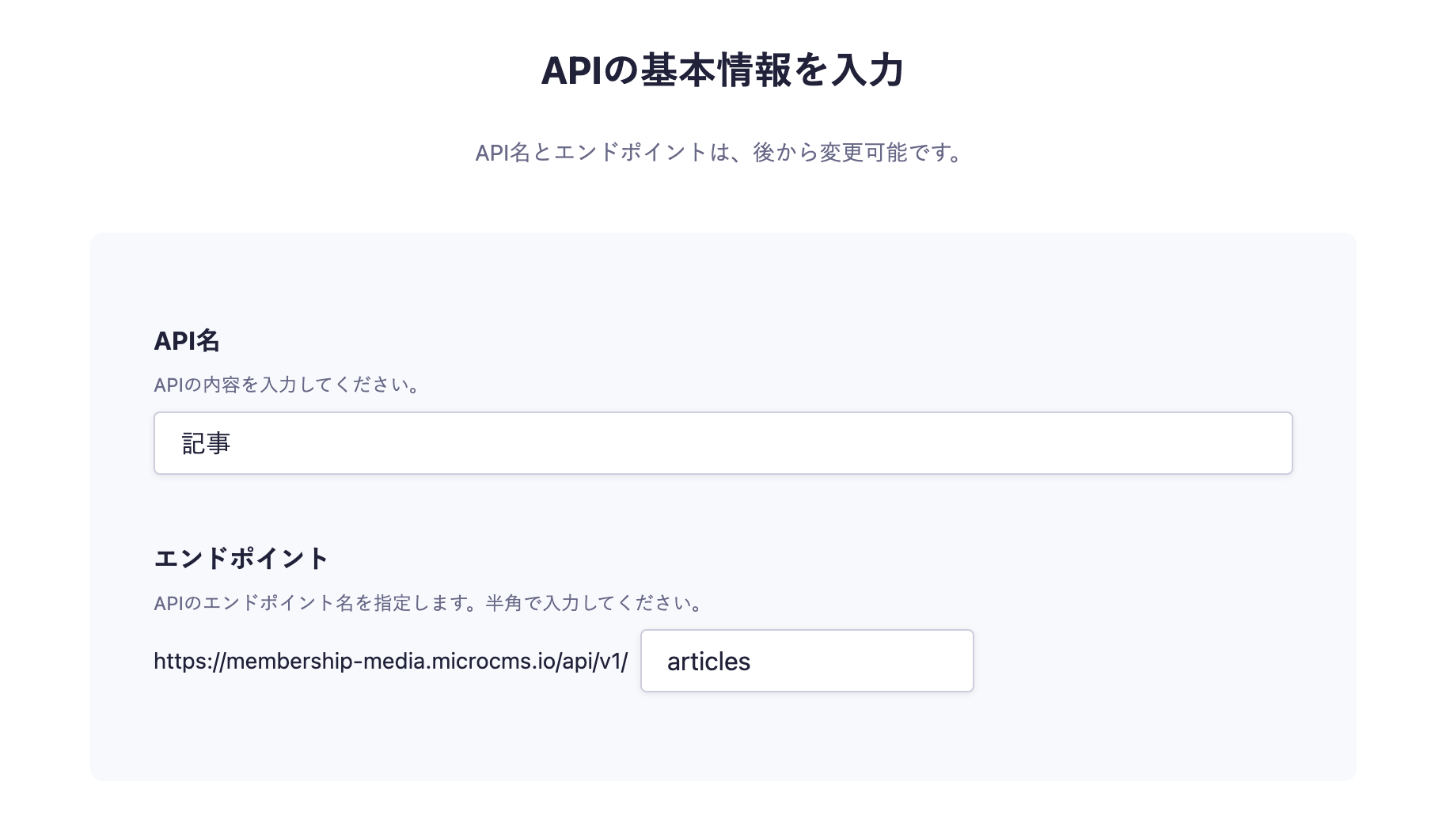Focus the エンドポイント input containing articles

pos(807,661)
